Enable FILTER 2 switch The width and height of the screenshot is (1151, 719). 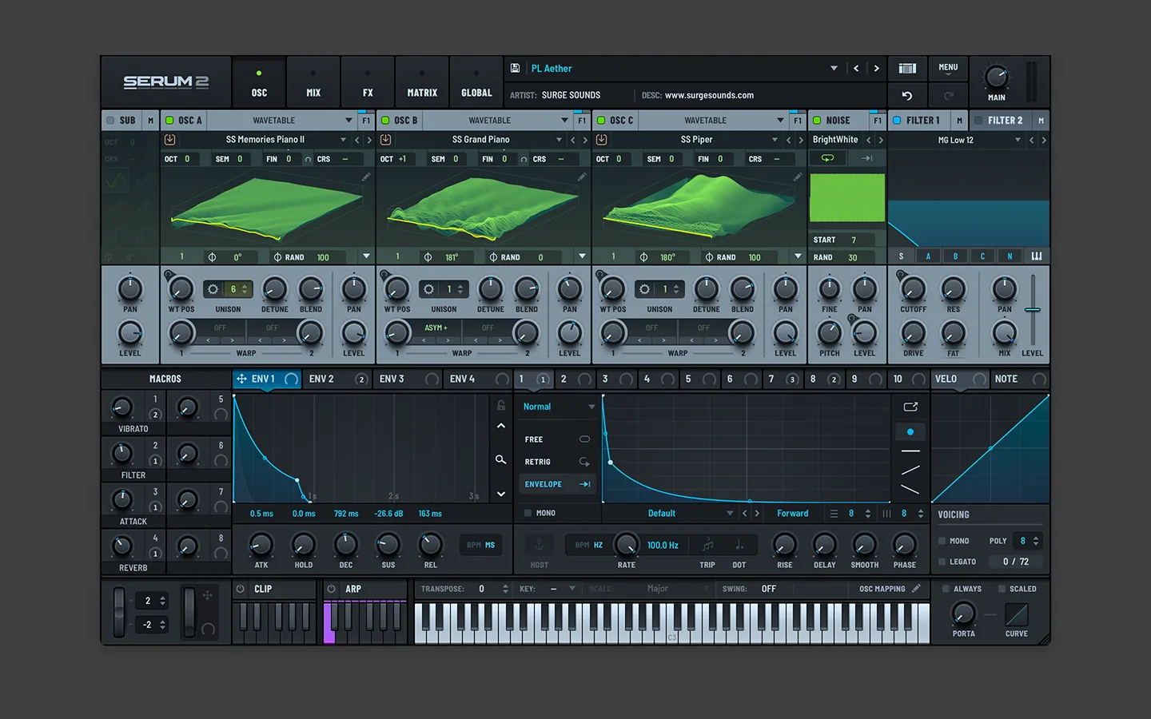click(x=978, y=121)
